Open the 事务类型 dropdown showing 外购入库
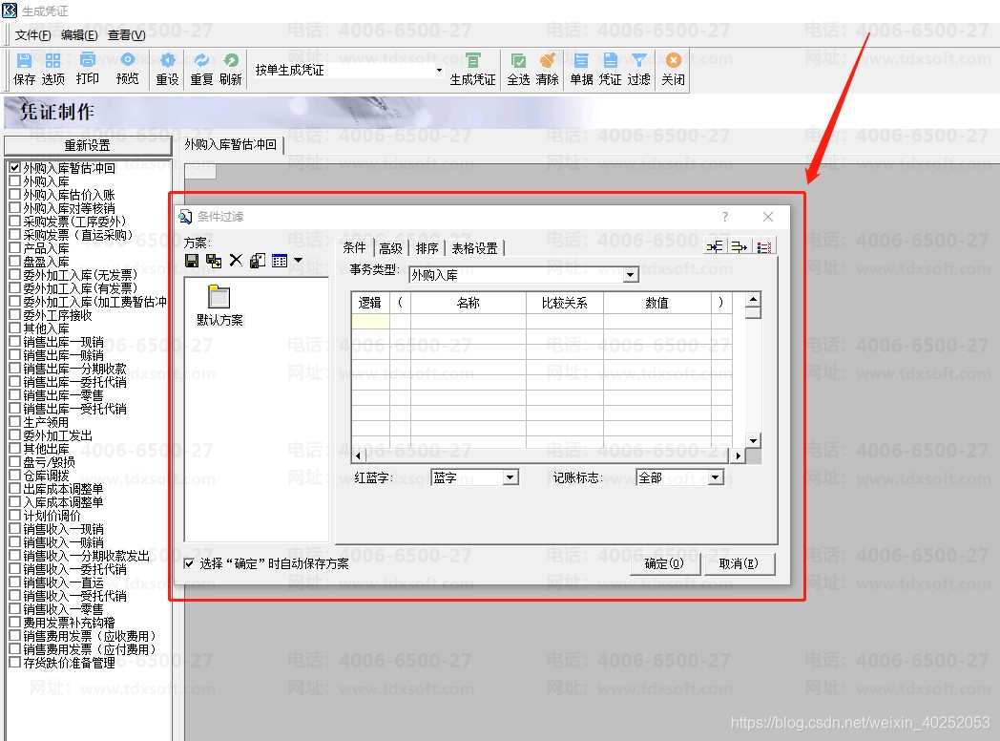The height and width of the screenshot is (741, 1000). tap(630, 275)
